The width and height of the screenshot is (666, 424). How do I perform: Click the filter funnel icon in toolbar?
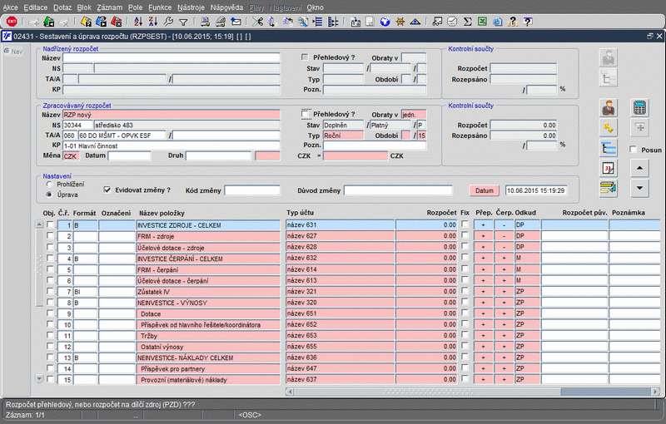coord(183,22)
